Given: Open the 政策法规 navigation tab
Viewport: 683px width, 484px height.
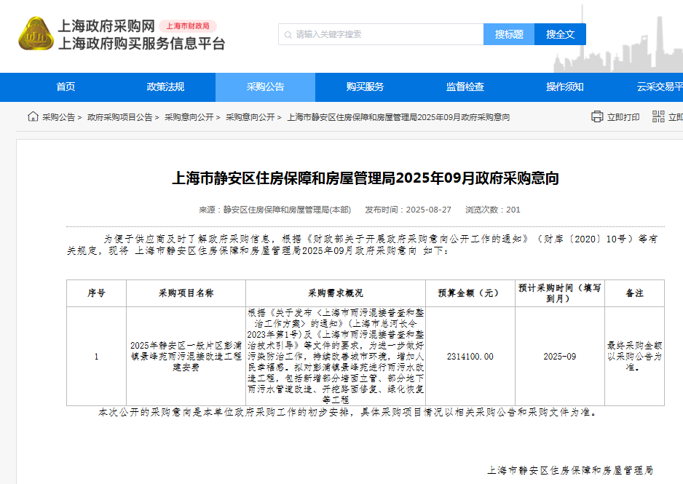Looking at the screenshot, I should pos(165,87).
